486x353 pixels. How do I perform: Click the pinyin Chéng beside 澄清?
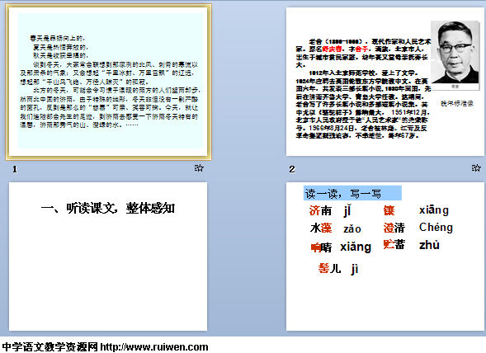pyautogui.click(x=436, y=228)
